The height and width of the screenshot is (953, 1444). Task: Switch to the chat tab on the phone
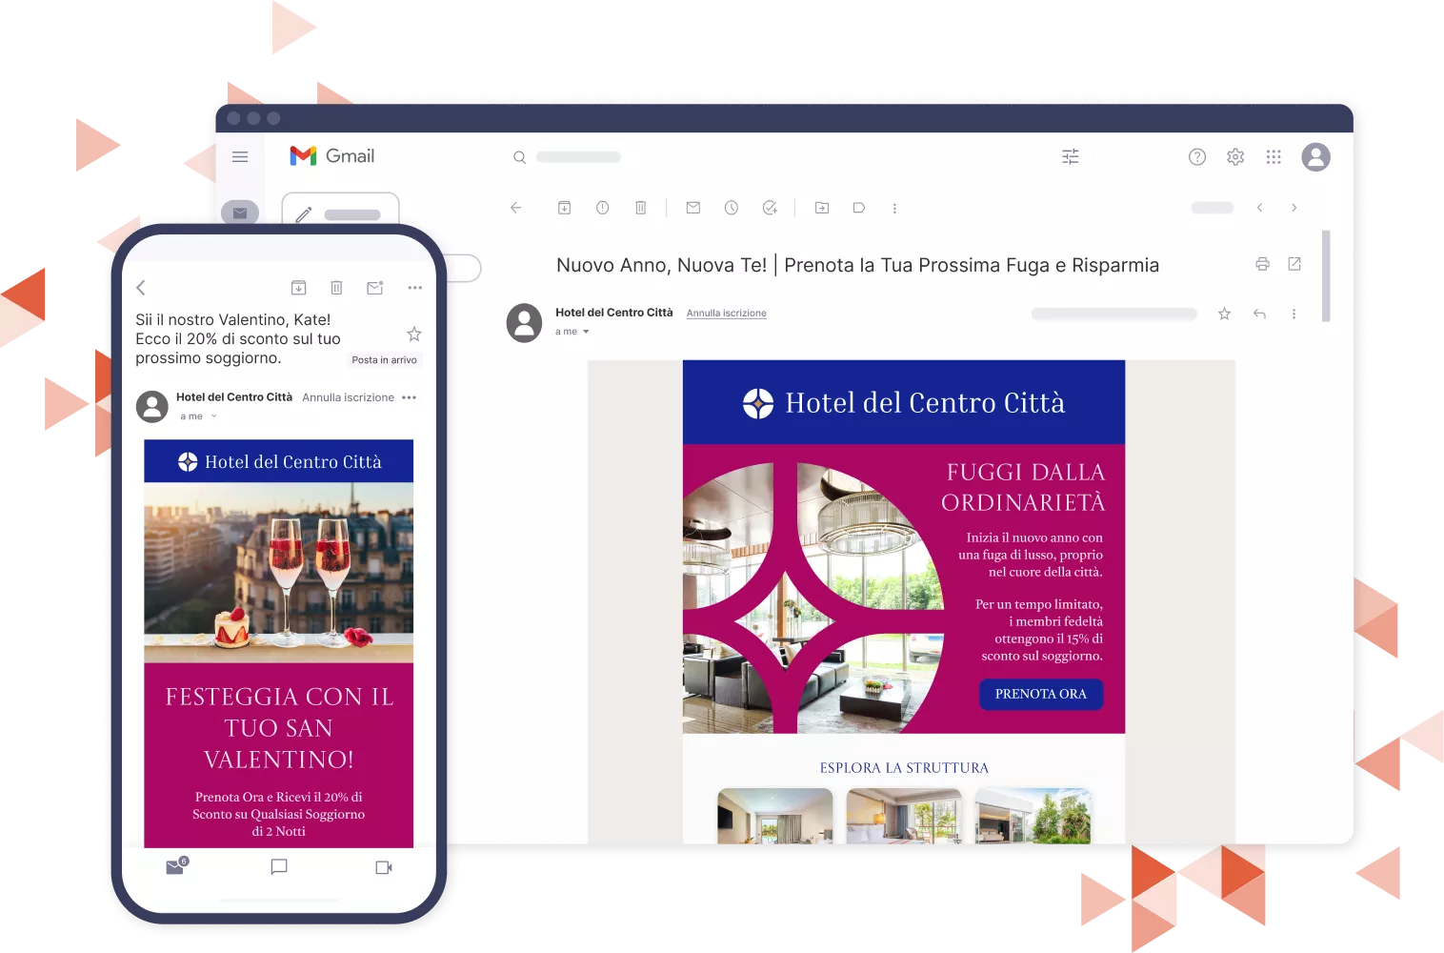(278, 867)
